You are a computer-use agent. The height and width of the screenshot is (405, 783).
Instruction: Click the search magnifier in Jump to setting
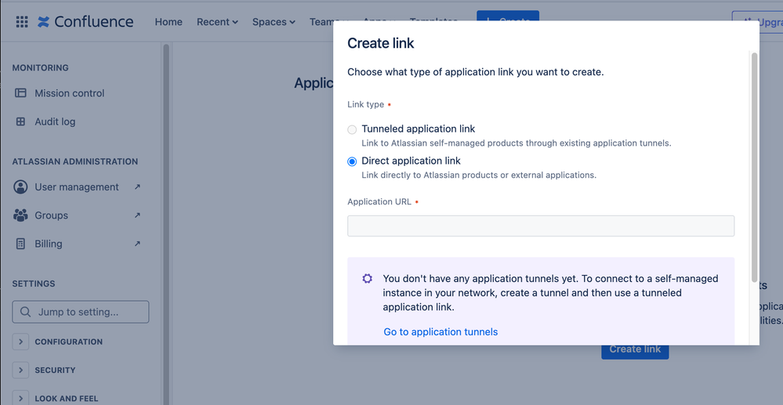point(25,312)
